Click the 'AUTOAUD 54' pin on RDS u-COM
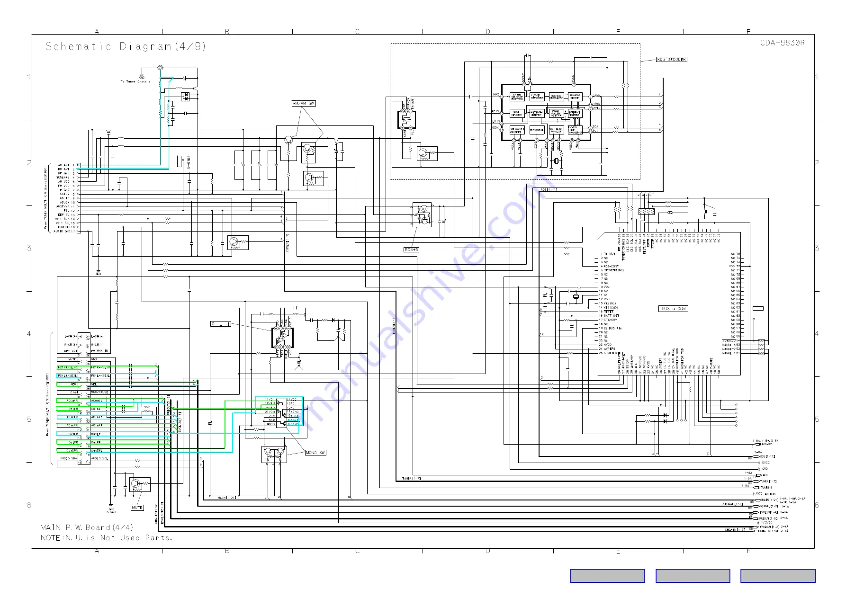 [x=731, y=341]
